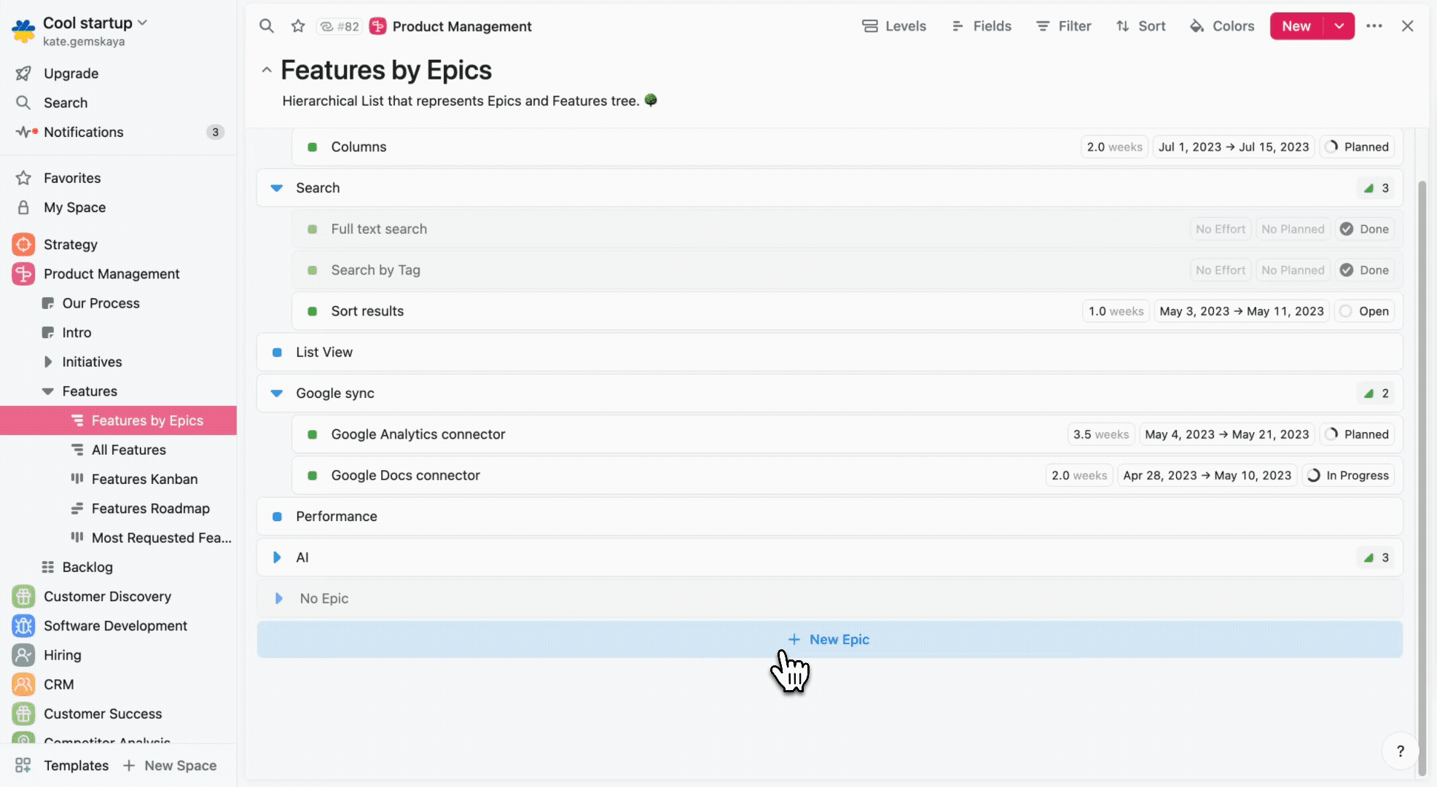This screenshot has width=1437, height=787.
Task: Expand the No Epic group
Action: (279, 598)
